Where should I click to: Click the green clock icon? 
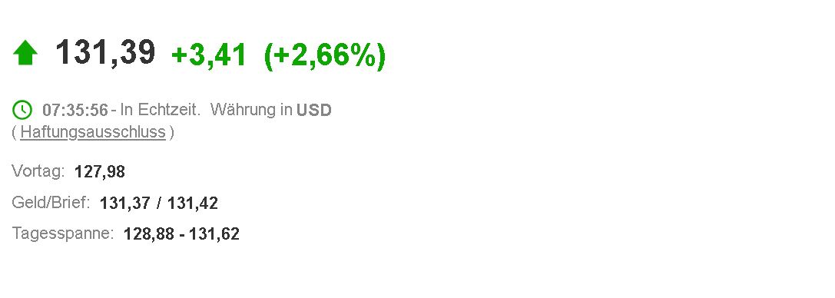click(22, 110)
